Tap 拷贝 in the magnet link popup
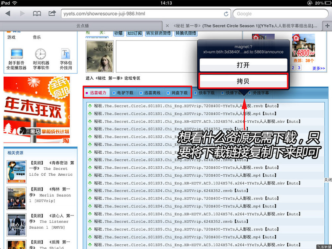Image resolution: width=332 pixels, height=249 pixels. point(243,81)
